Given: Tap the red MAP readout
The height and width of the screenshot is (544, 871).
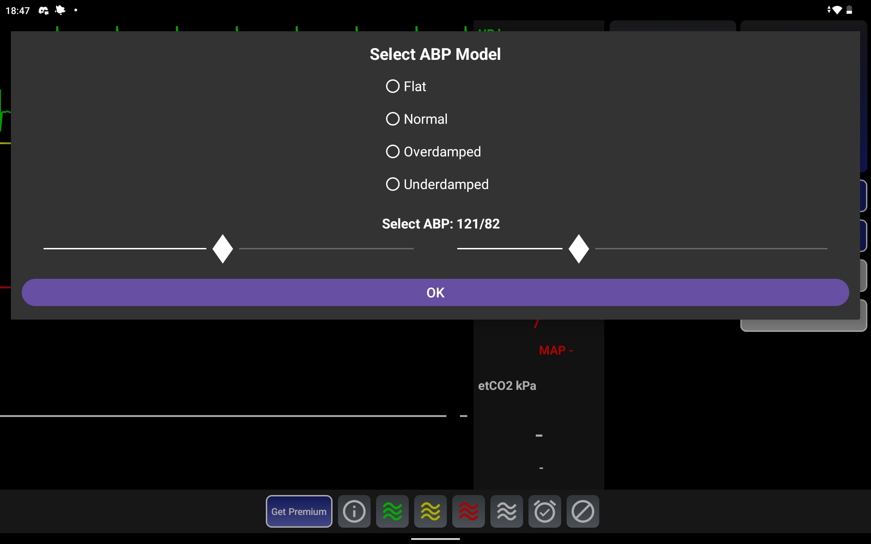Looking at the screenshot, I should 556,350.
